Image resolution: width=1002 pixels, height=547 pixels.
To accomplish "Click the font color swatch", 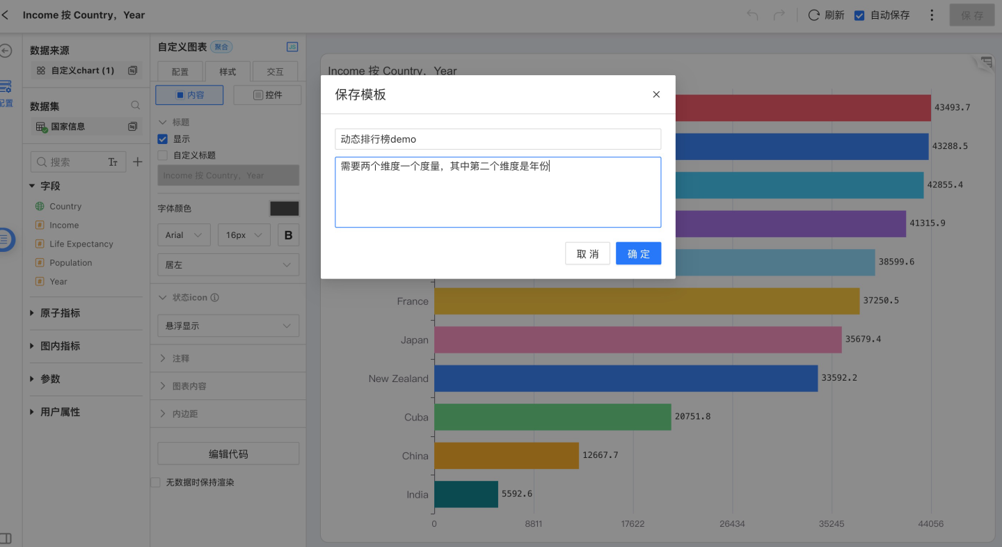I will pyautogui.click(x=284, y=209).
